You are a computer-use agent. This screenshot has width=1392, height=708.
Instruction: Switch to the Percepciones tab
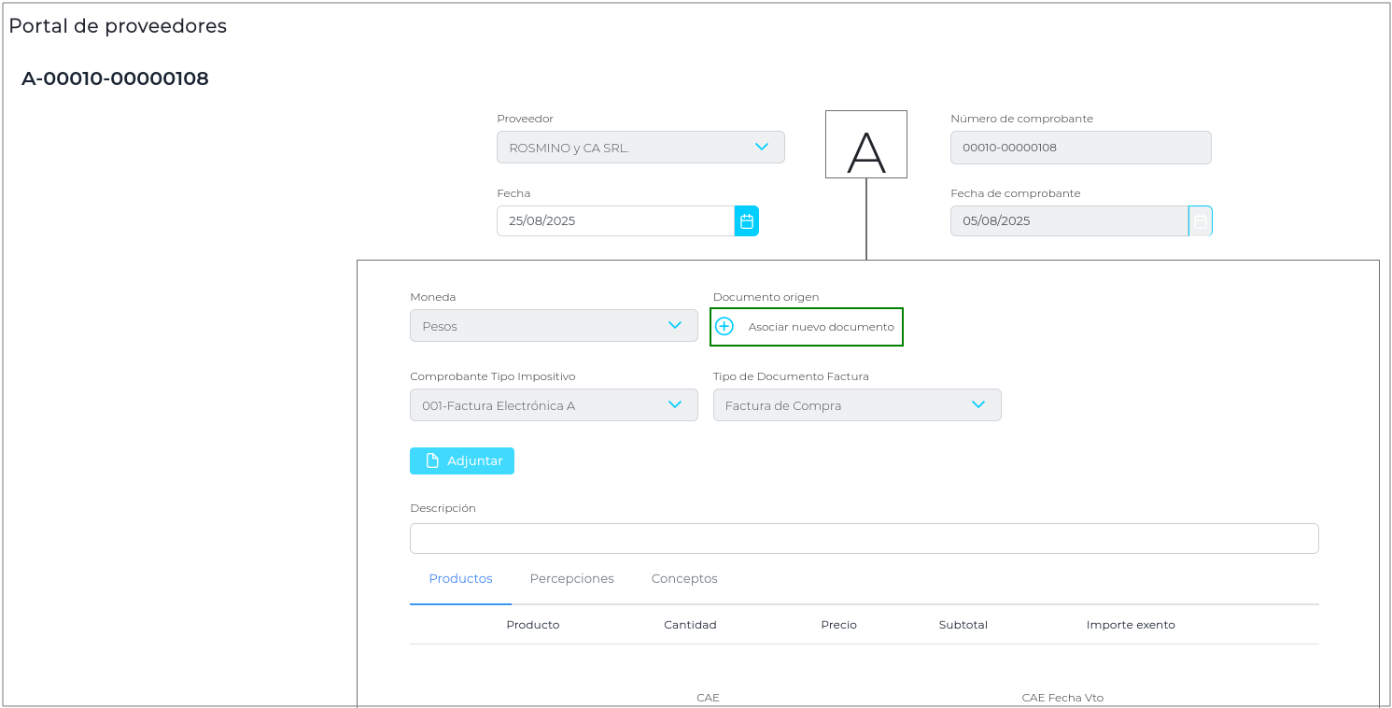coord(571,579)
